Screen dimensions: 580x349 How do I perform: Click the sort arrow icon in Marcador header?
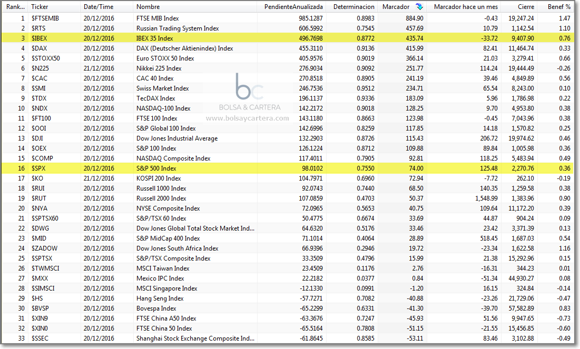419,7
